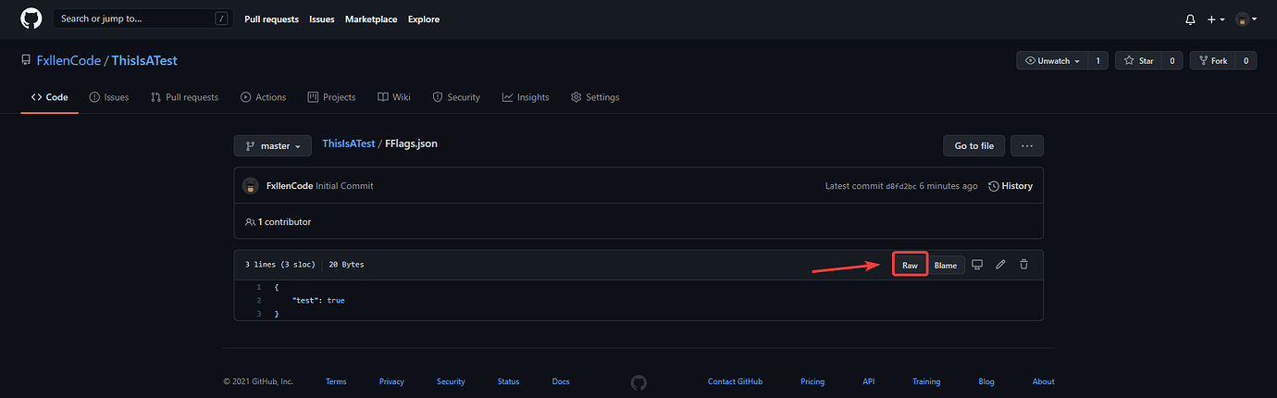Click ThisIsATest in the file breadcrumb
1277x398 pixels.
tap(348, 144)
